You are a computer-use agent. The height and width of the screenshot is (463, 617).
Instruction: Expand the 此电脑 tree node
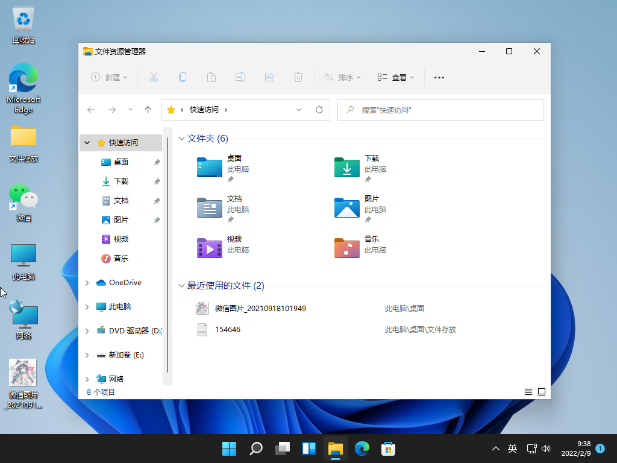point(87,307)
